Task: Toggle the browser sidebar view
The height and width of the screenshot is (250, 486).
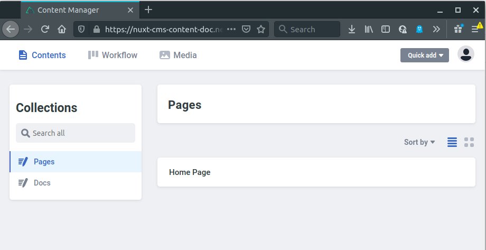Action: 386,30
